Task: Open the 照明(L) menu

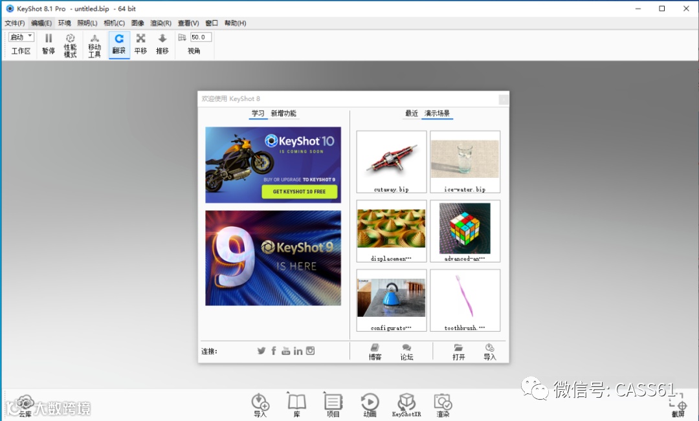Action: (x=87, y=23)
